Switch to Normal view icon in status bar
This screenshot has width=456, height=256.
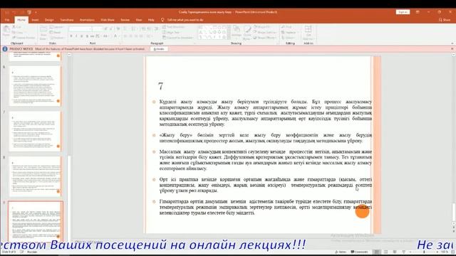coord(377,252)
